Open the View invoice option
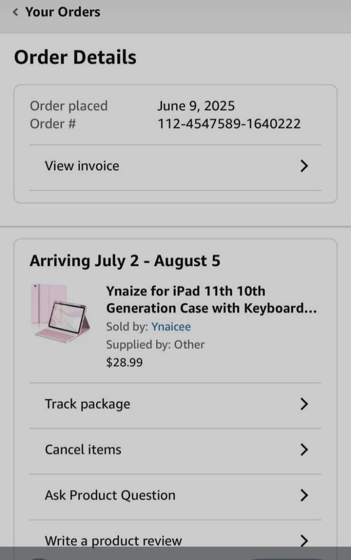Screen dimensions: 351x560 82,166
